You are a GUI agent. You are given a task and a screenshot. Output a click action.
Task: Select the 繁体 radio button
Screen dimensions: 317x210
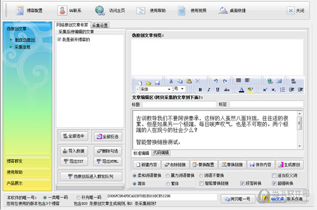pyautogui.click(x=168, y=184)
